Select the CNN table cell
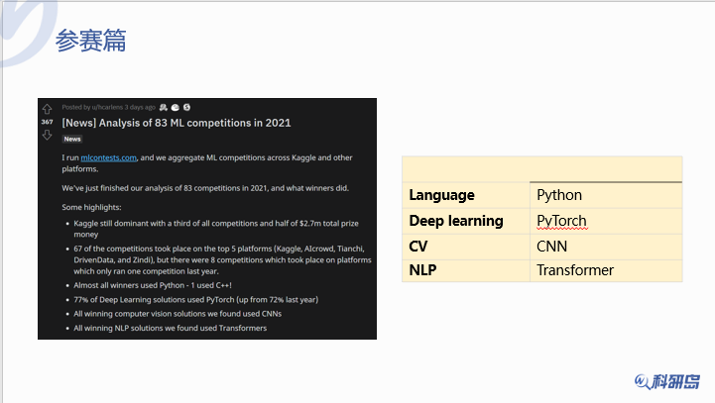 tap(606, 247)
